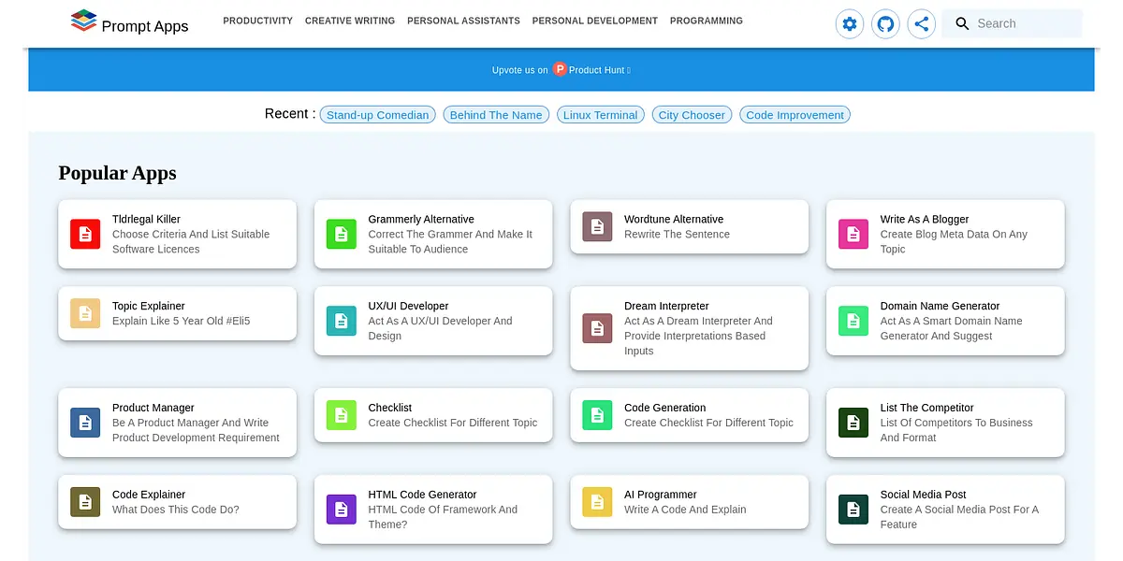Open the Dream Interpreter app card
This screenshot has width=1123, height=561.
tap(689, 328)
